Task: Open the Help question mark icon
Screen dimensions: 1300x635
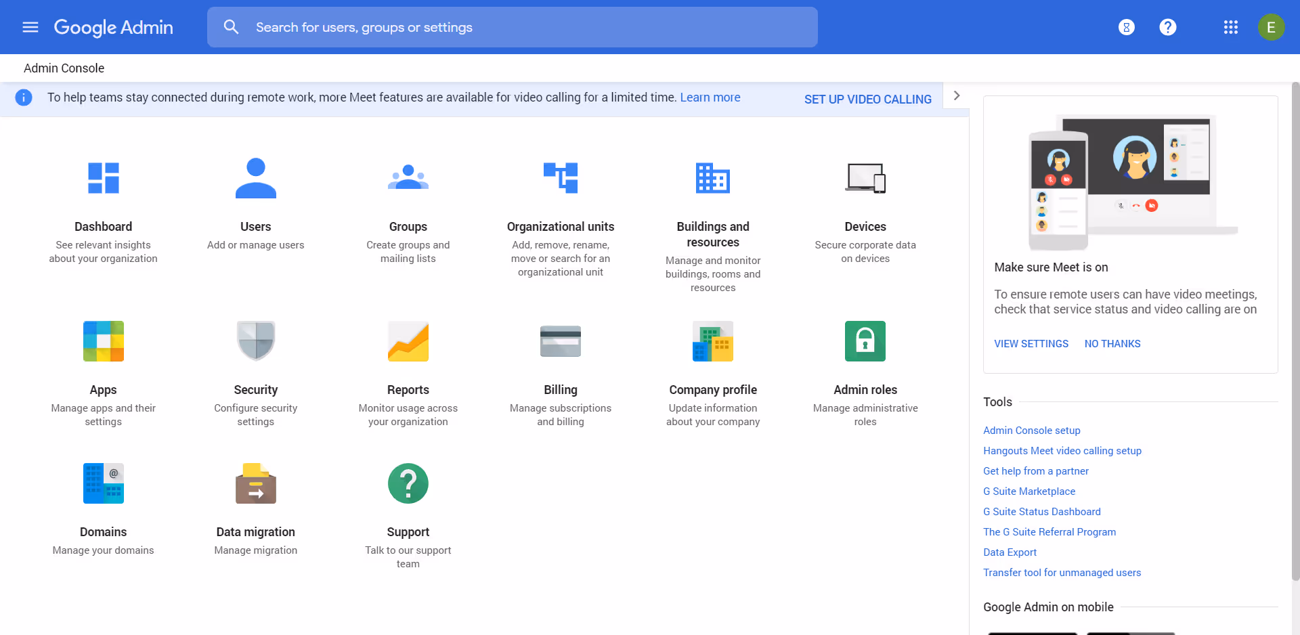Action: [1167, 27]
